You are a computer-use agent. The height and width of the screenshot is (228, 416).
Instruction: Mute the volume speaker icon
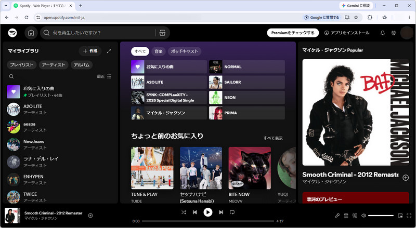pos(363,216)
